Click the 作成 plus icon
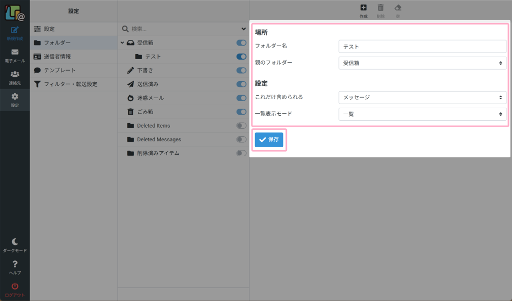The height and width of the screenshot is (301, 512). click(363, 8)
